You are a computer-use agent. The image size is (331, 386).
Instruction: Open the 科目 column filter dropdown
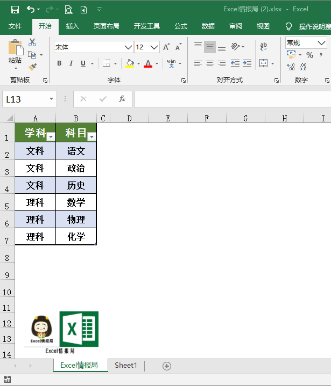91,137
